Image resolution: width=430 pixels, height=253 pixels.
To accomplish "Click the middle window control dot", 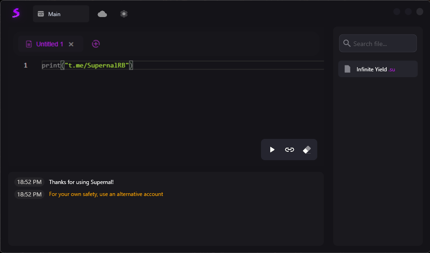I will [408, 11].
